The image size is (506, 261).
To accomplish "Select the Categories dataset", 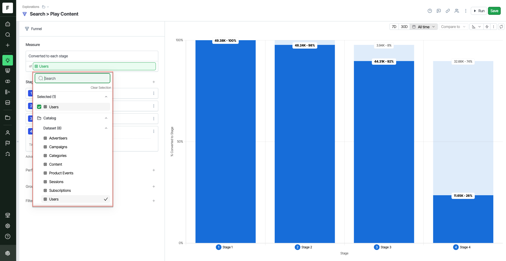I will [76, 156].
